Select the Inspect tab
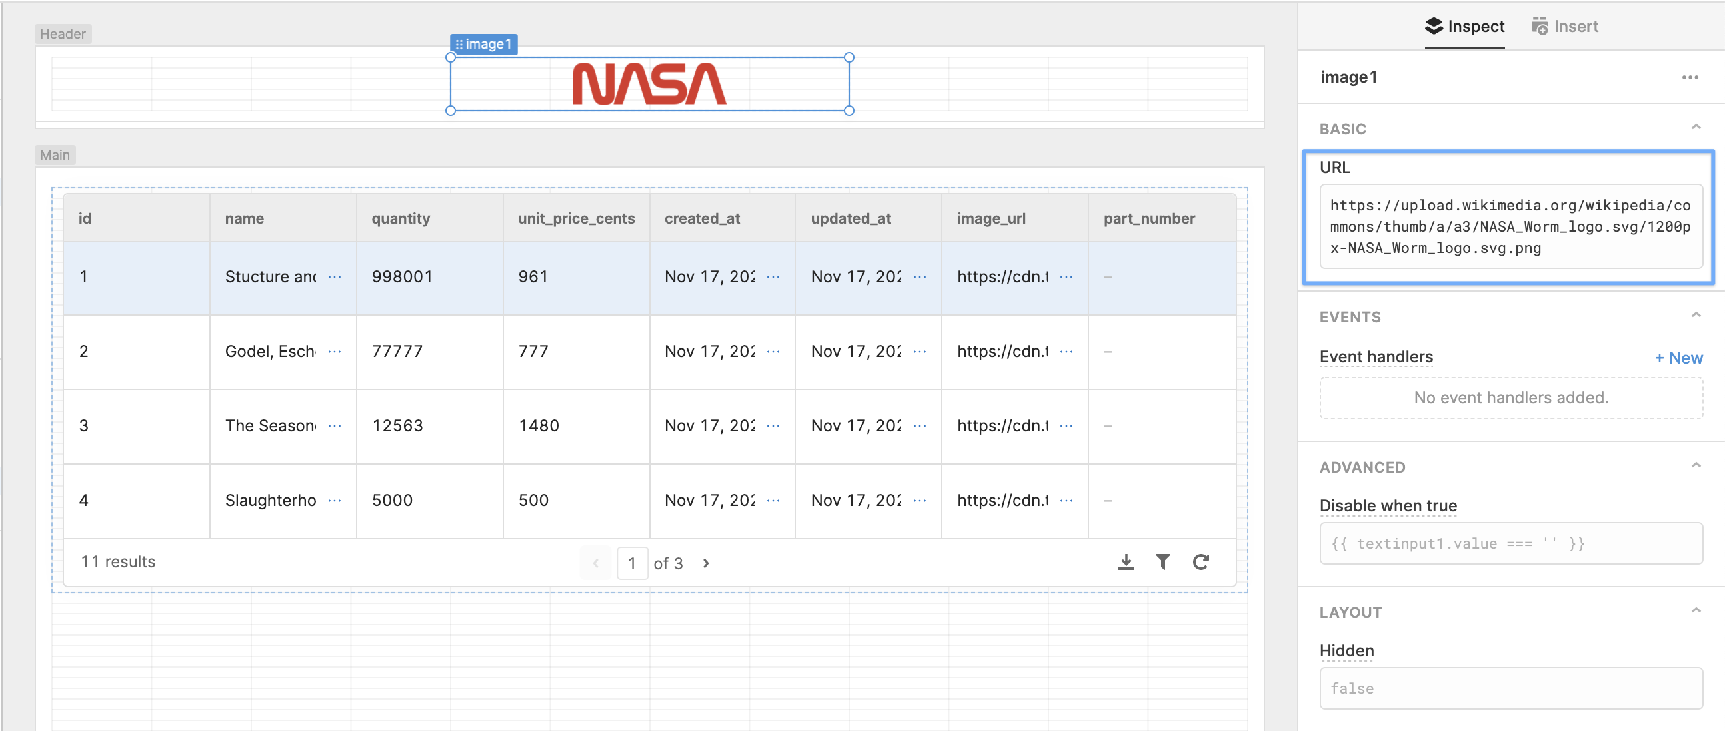The height and width of the screenshot is (731, 1725). pyautogui.click(x=1464, y=26)
